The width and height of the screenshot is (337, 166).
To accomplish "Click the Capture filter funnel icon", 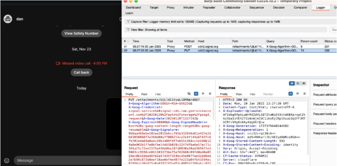I will point(128,22).
